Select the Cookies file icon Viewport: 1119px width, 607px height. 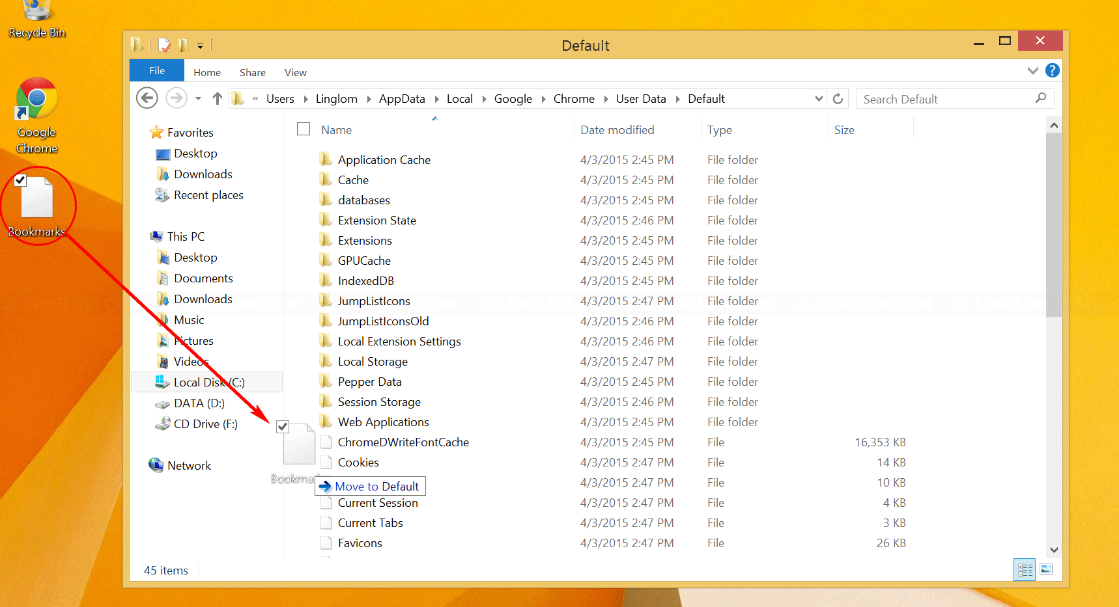point(326,462)
